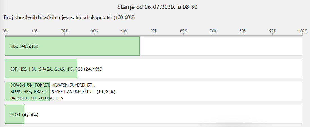Click the 100% axis tick label
This screenshot has height=127, width=310.
pos(302,31)
